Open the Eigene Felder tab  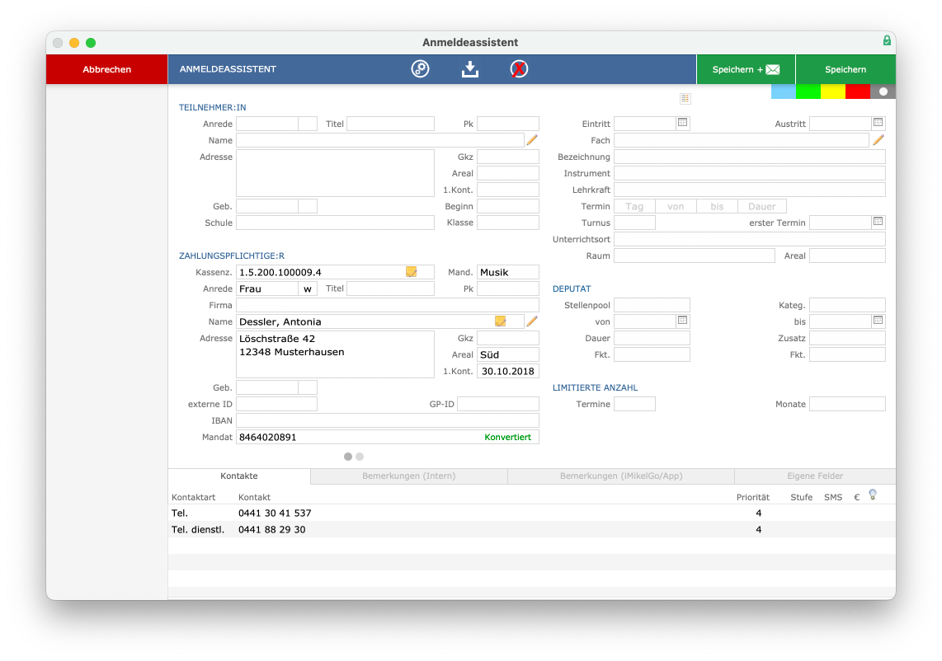(x=815, y=476)
